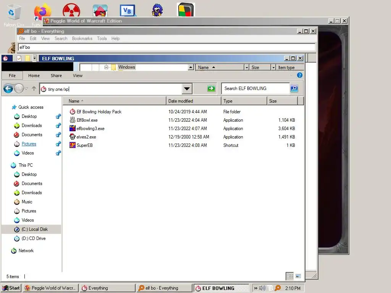This screenshot has height=293, width=391.
Task: Open Visual Basic desktop icon
Action: [x=128, y=10]
